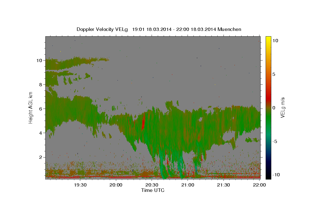Click the height tick label 10
Screen dimensions: 322x215
click(x=40, y=60)
